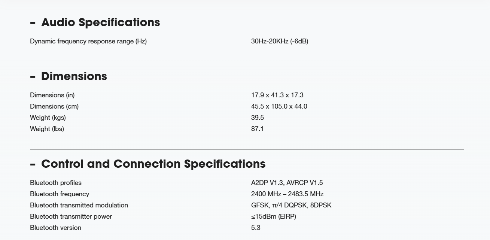The height and width of the screenshot is (240, 490).
Task: Click the Bluetooth transmitted modulation label
Action: [x=79, y=205]
